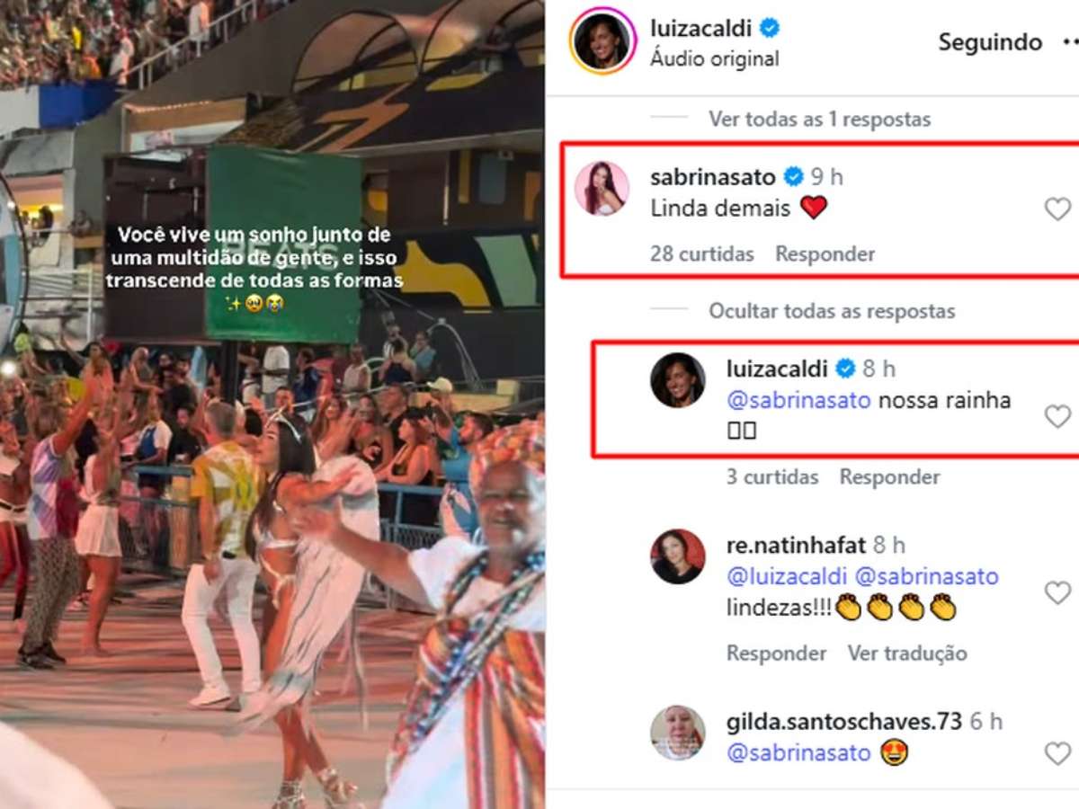
Task: Open re.natinhafat's avatar photo
Action: [677, 556]
